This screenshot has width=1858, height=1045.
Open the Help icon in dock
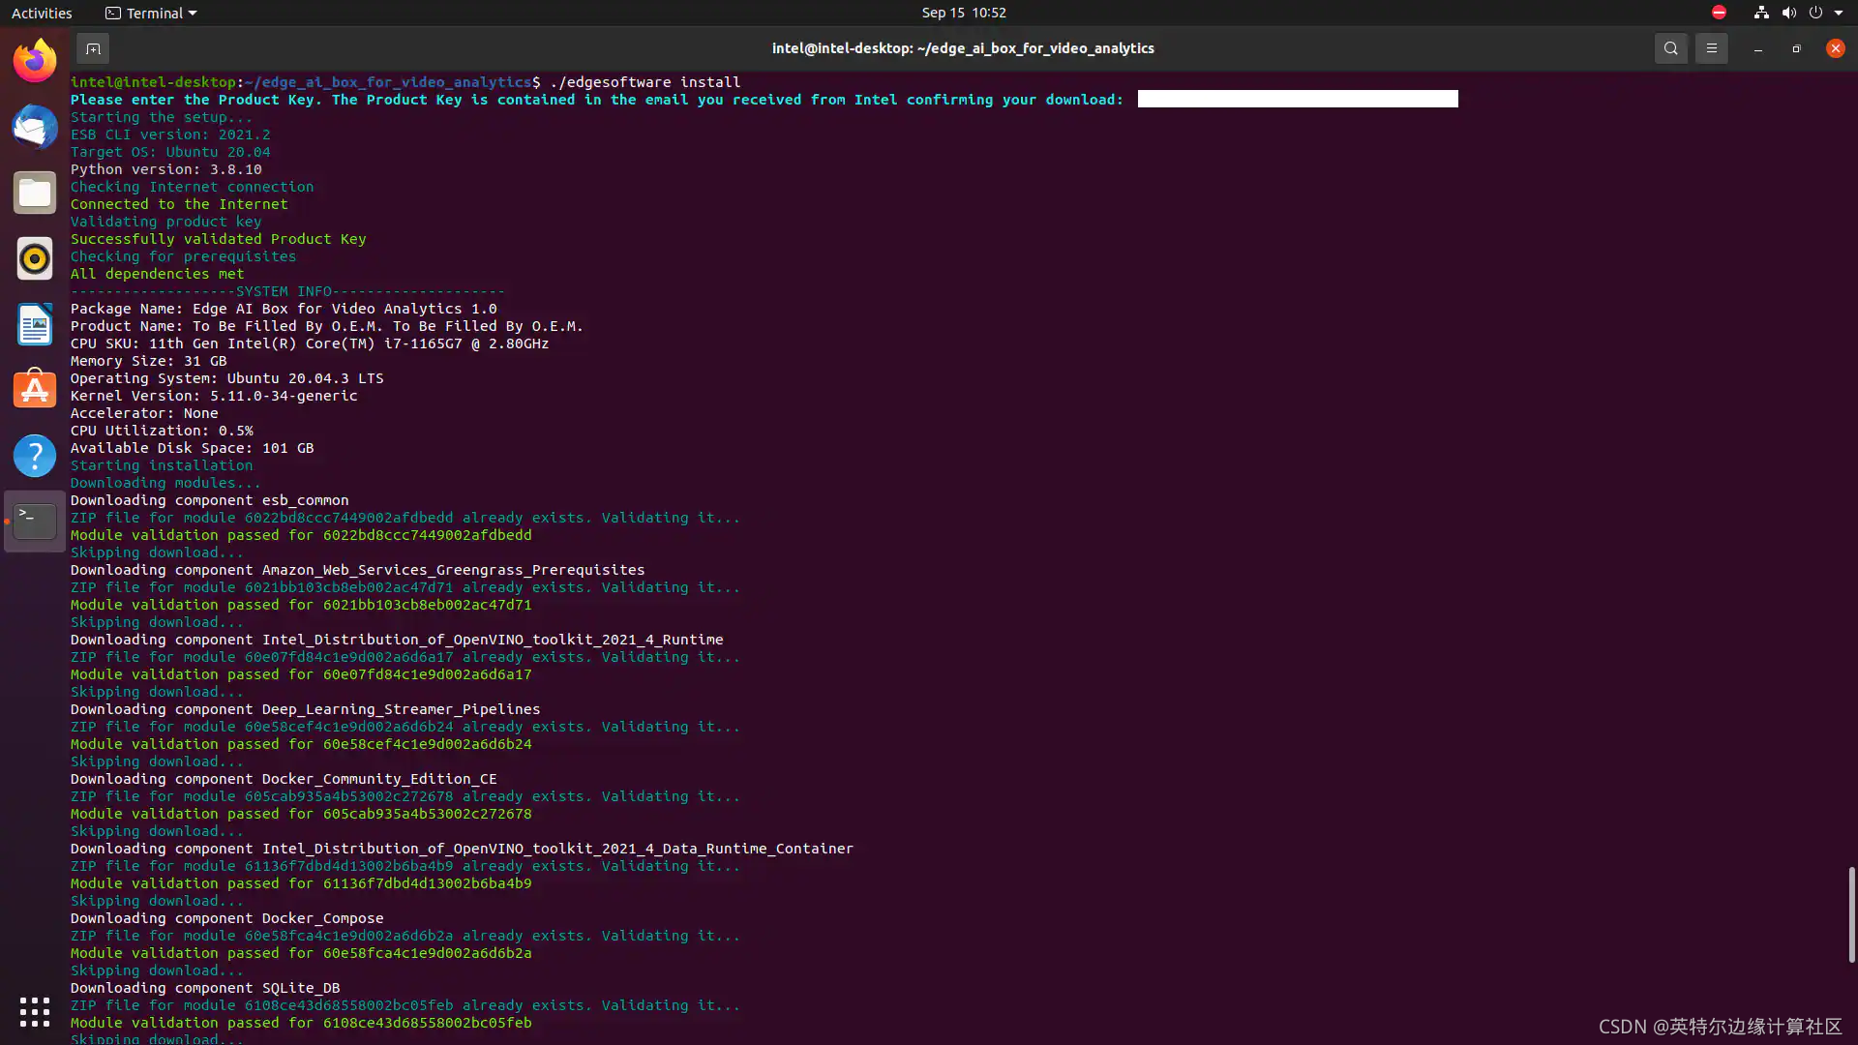(x=35, y=455)
